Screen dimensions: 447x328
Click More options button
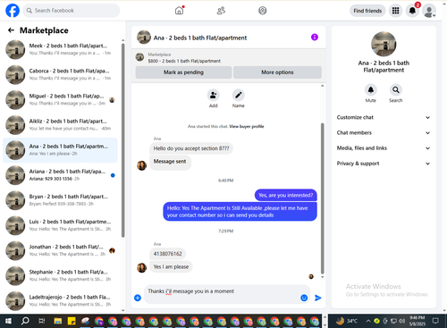click(x=277, y=72)
